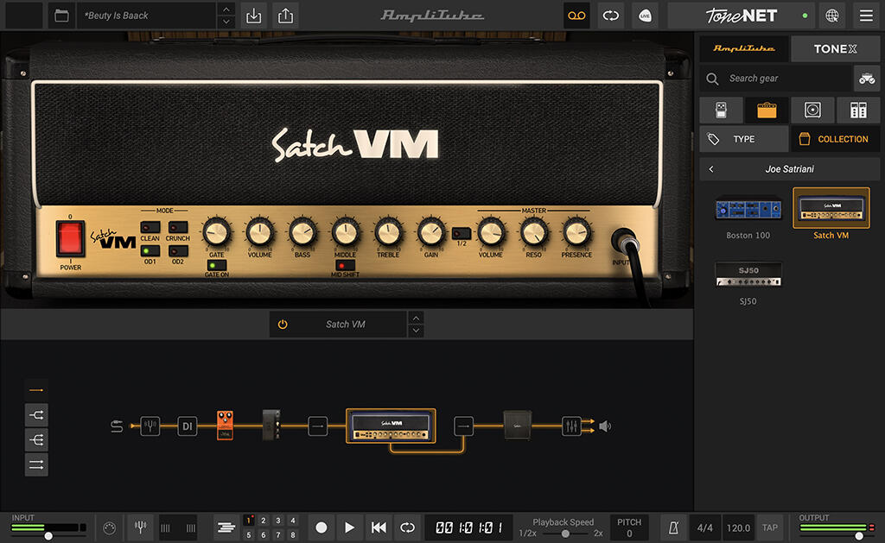This screenshot has width=885, height=543.
Task: Power off Satch VM using its power button
Action: point(284,325)
